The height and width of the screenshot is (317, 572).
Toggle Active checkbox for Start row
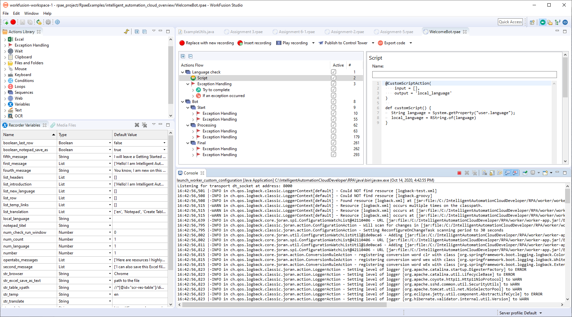click(x=334, y=107)
